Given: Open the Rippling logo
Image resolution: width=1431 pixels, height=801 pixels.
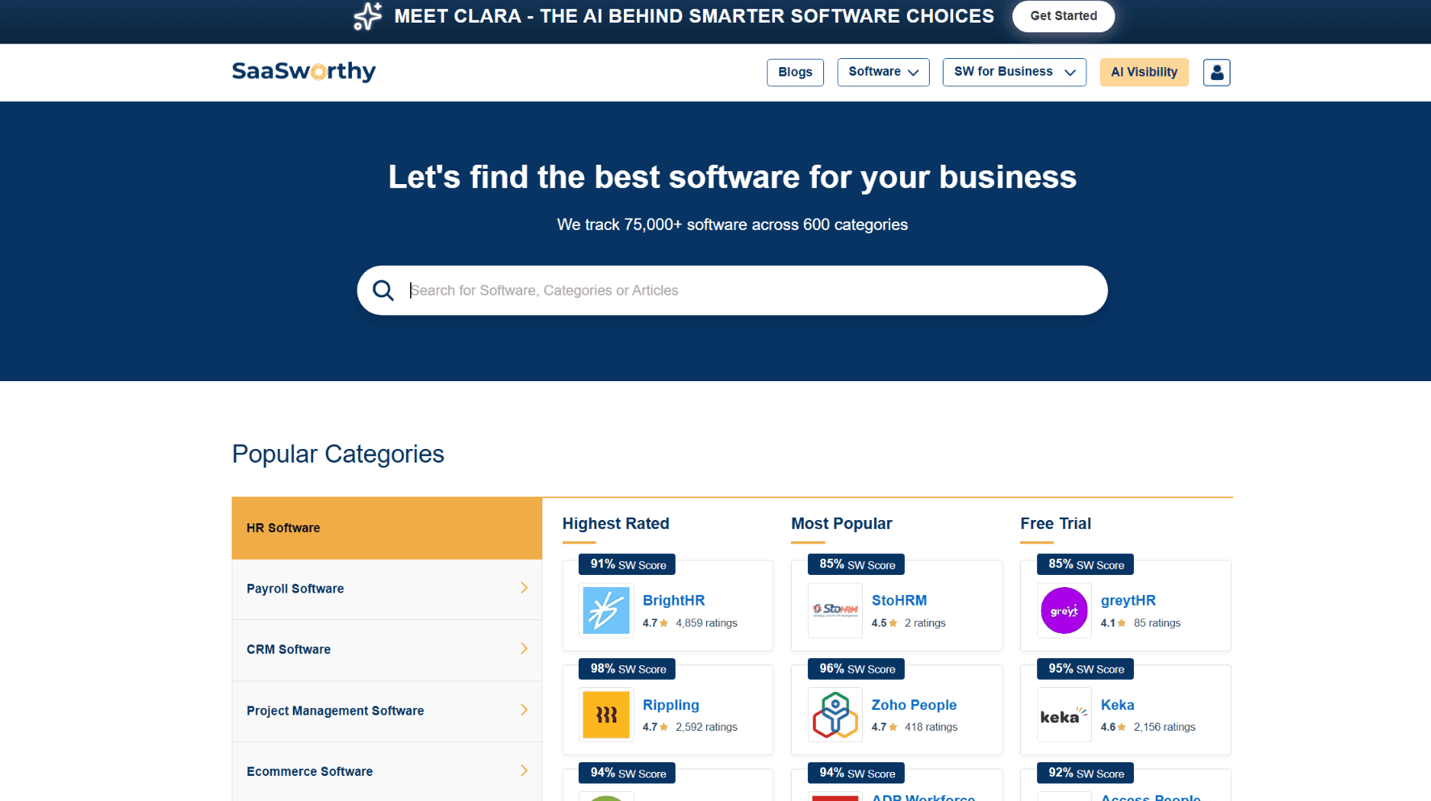Looking at the screenshot, I should point(606,715).
